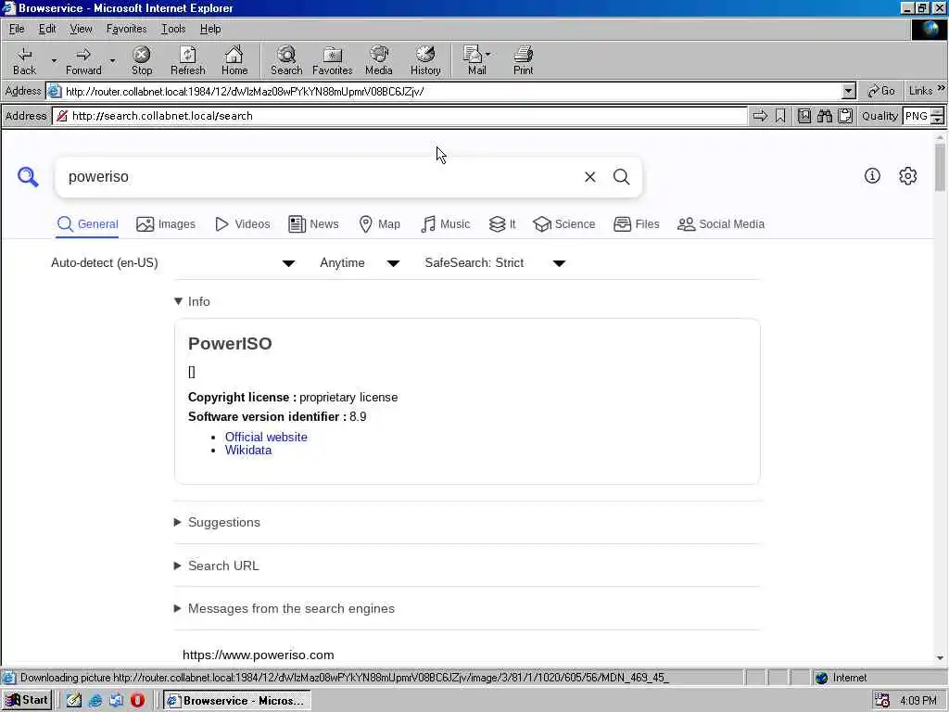Print the page from toolbar

coord(524,60)
